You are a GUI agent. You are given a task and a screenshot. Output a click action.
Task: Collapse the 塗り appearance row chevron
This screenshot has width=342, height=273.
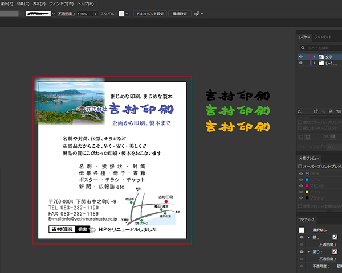pyautogui.click(x=308, y=251)
